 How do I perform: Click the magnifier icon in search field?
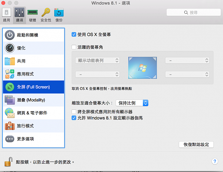[186, 12]
